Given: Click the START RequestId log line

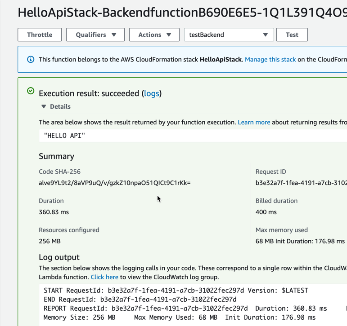Looking at the screenshot, I should tap(176, 290).
